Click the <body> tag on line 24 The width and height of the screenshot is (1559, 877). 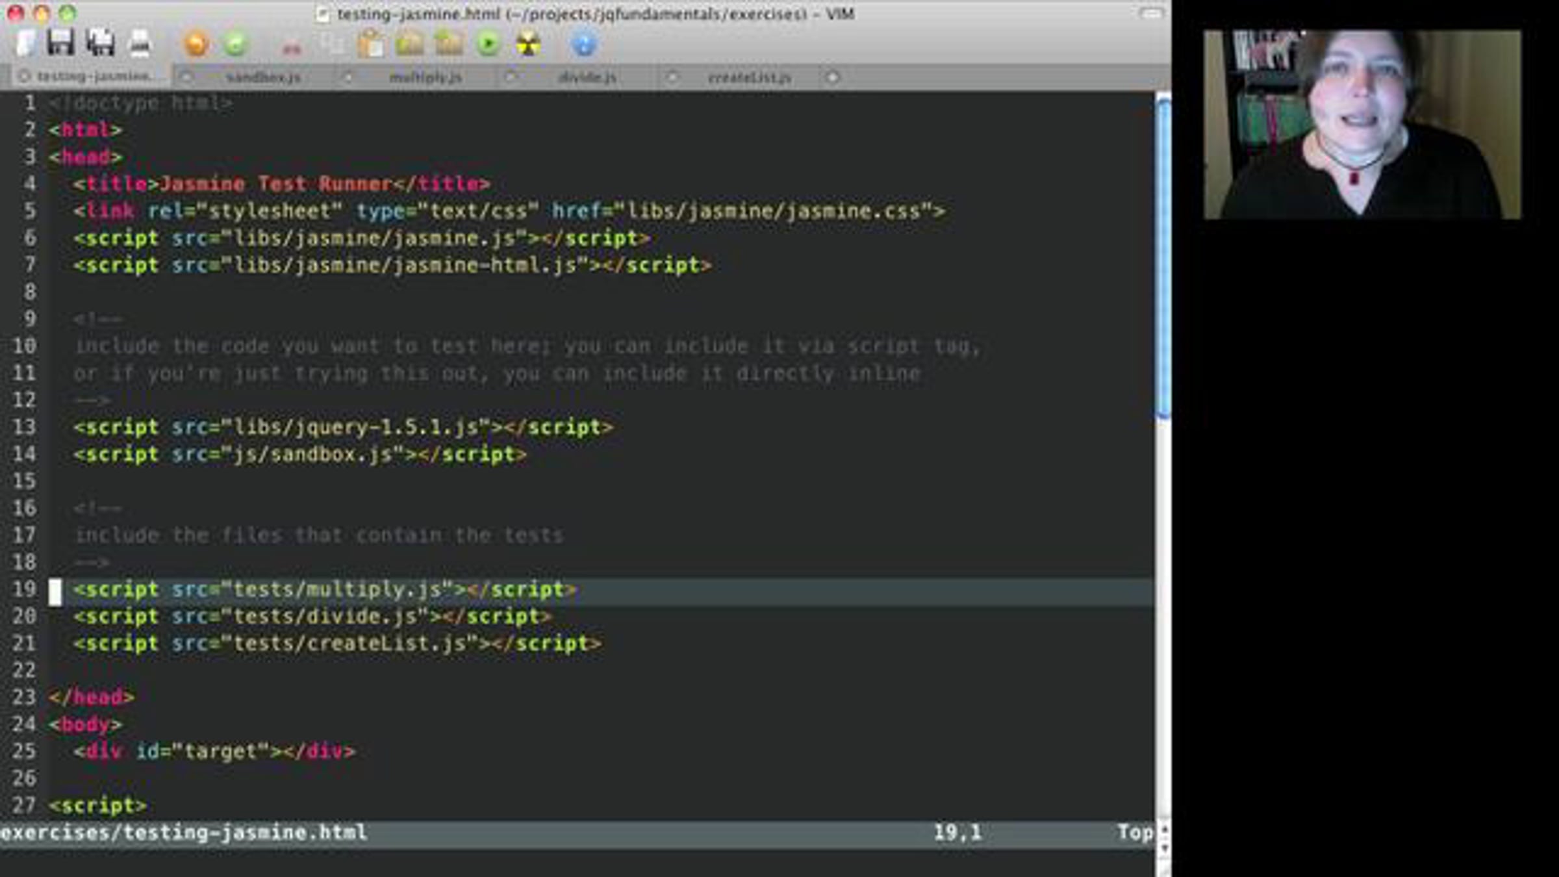[85, 724]
